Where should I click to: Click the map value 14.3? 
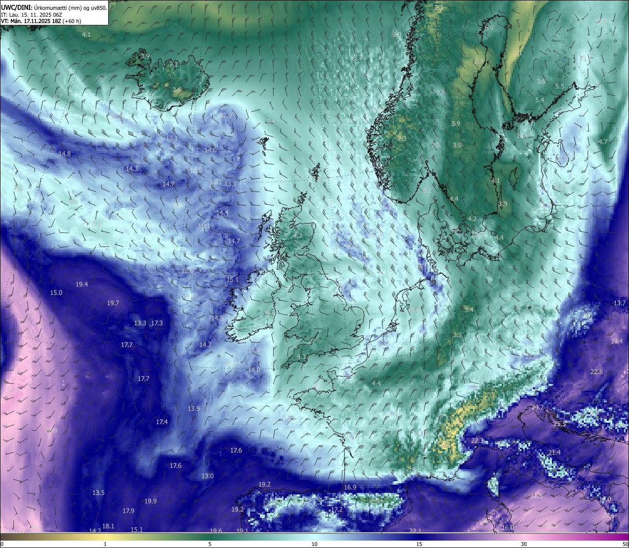[132, 169]
